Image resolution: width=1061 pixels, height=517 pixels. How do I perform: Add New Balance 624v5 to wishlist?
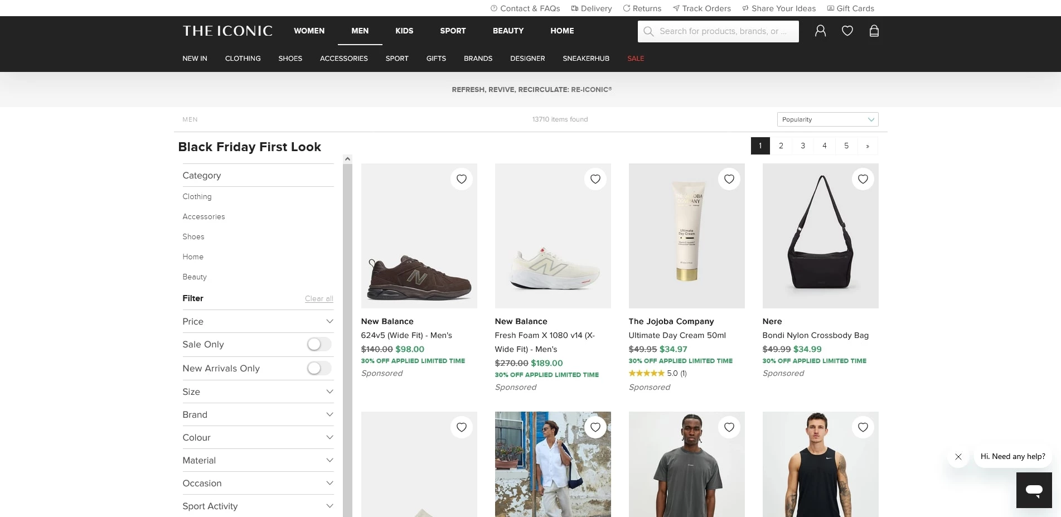tap(461, 179)
